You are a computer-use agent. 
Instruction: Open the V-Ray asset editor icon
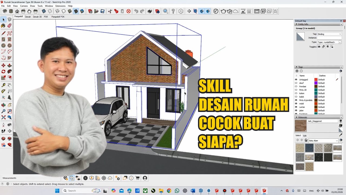216,11
